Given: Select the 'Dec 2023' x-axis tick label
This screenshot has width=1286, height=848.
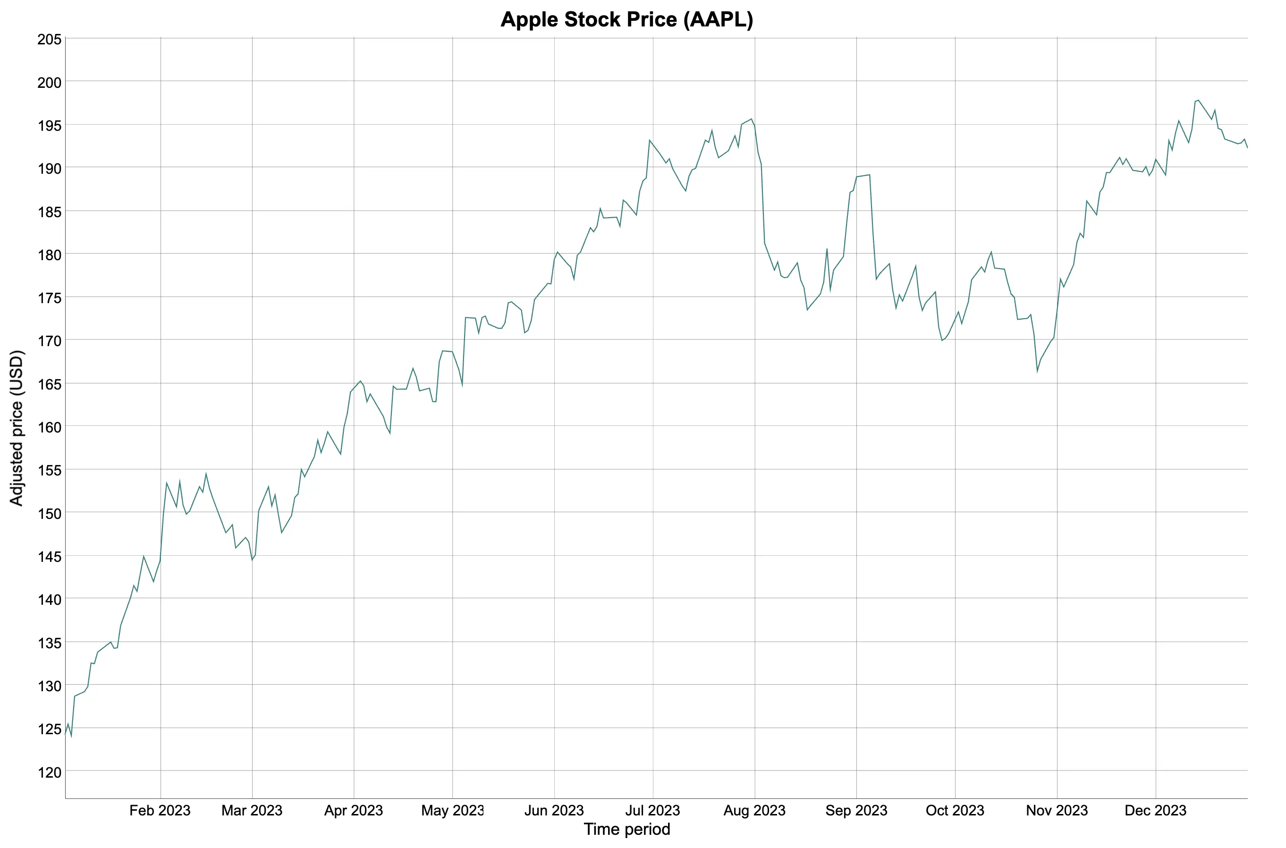Looking at the screenshot, I should (1156, 810).
